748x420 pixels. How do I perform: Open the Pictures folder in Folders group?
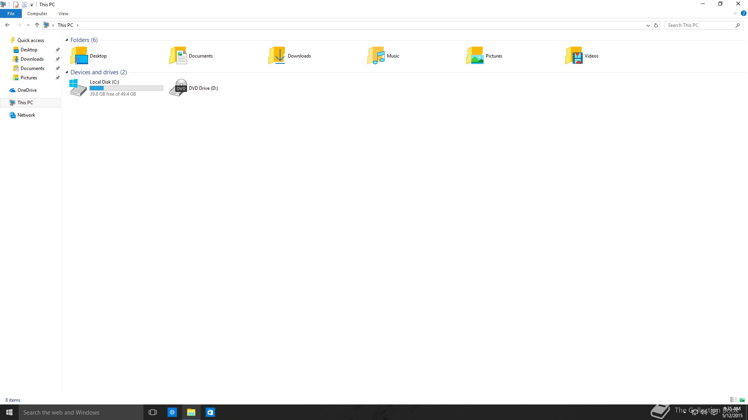coord(484,56)
